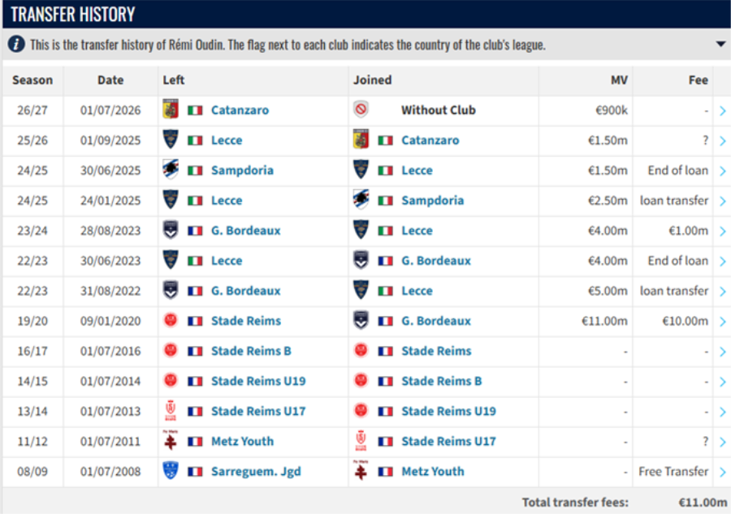
Task: Open the Sampdoria link in the 24/01/2025 Joined column
Action: (x=432, y=201)
